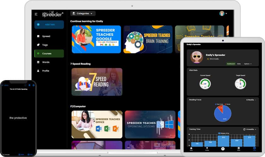Open Spreed in the sidebar
This screenshot has width=265, height=157.
click(x=49, y=36)
